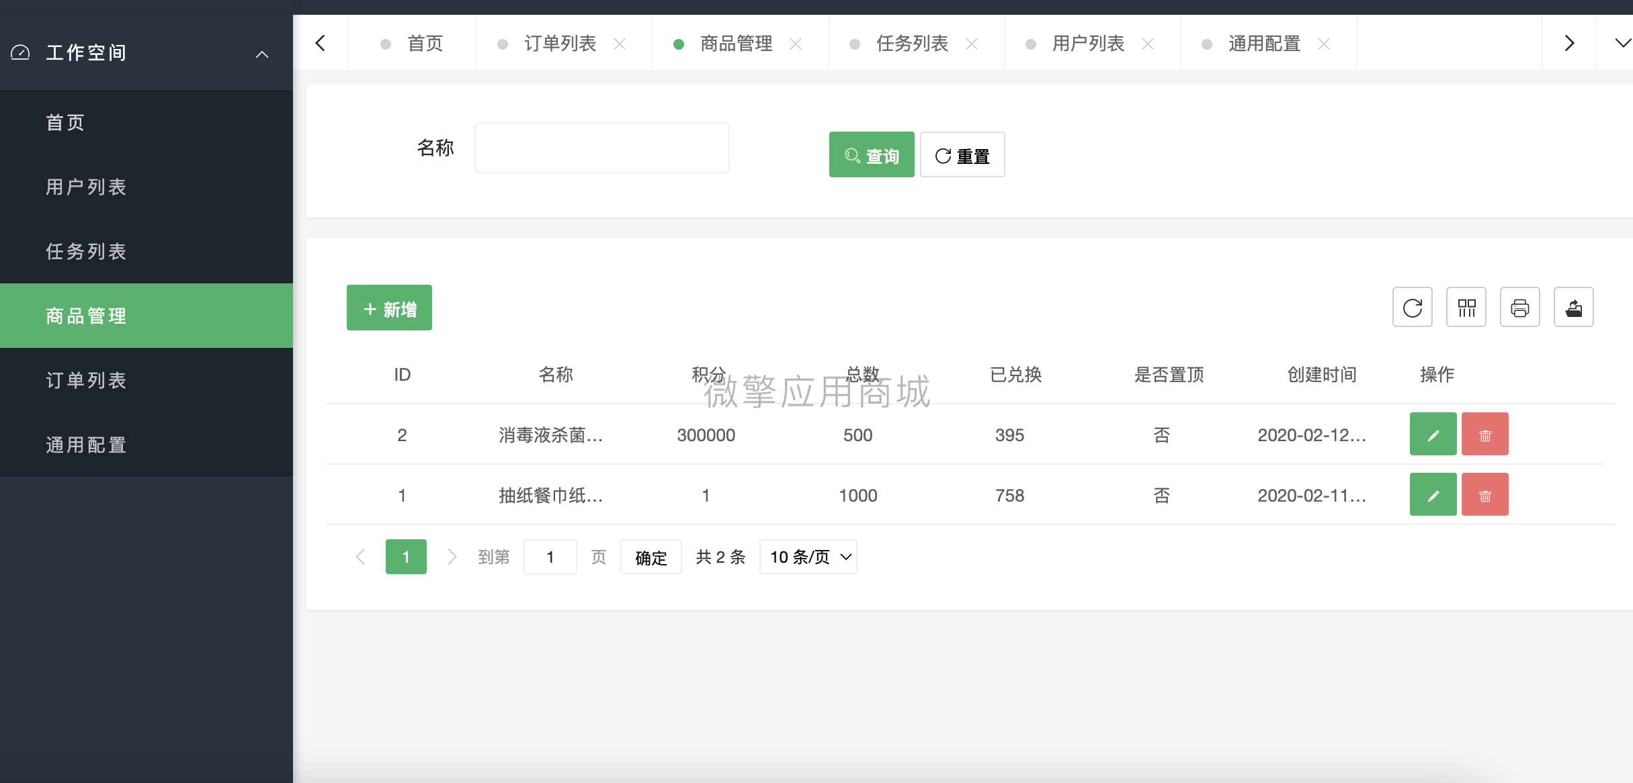Click the 是否置顶 column header
The width and height of the screenshot is (1633, 783).
click(1169, 374)
